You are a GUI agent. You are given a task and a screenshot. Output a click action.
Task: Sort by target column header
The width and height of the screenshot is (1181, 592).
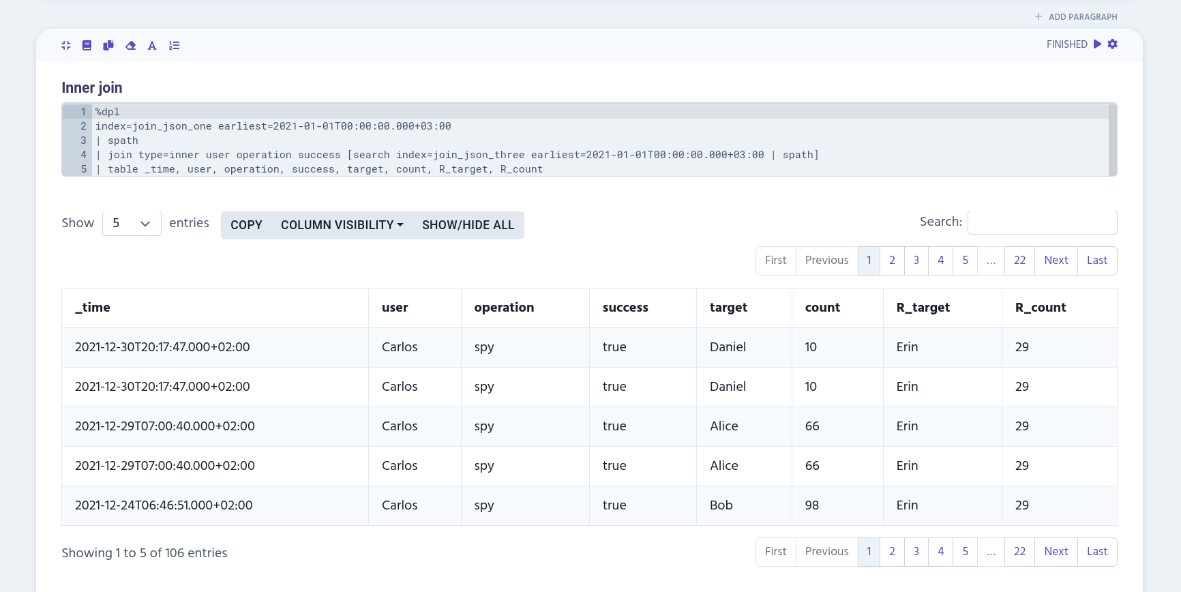[744, 308]
